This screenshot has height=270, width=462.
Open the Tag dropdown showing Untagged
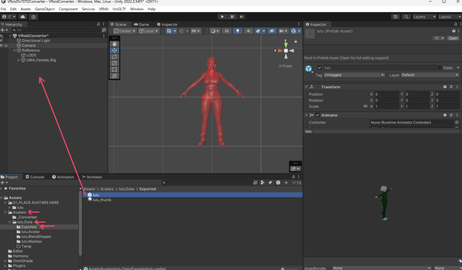click(x=354, y=75)
